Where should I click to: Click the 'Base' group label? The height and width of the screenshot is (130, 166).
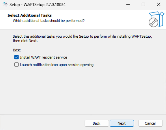click(x=17, y=50)
